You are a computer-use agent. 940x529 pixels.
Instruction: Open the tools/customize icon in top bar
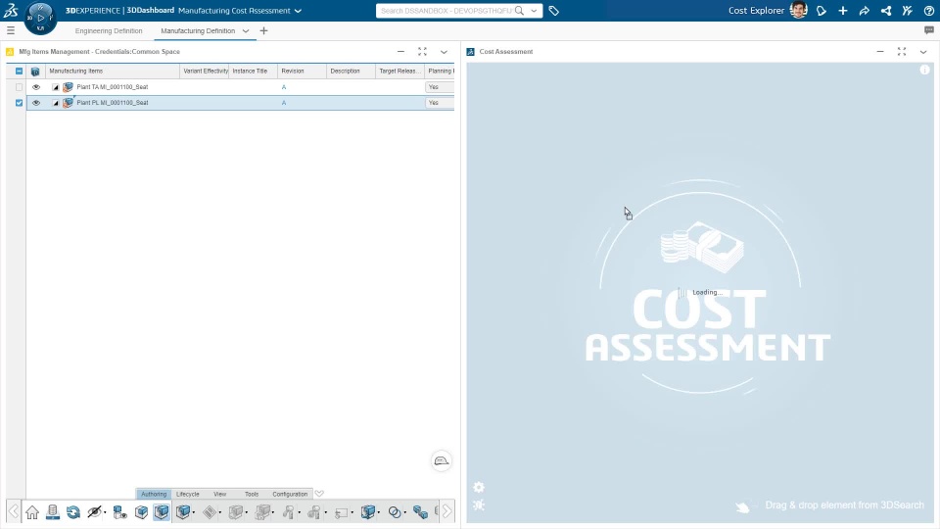pos(908,11)
